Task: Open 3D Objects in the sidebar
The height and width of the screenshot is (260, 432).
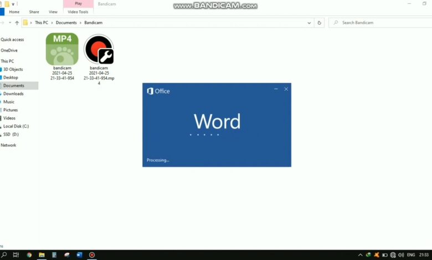Action: (x=13, y=69)
